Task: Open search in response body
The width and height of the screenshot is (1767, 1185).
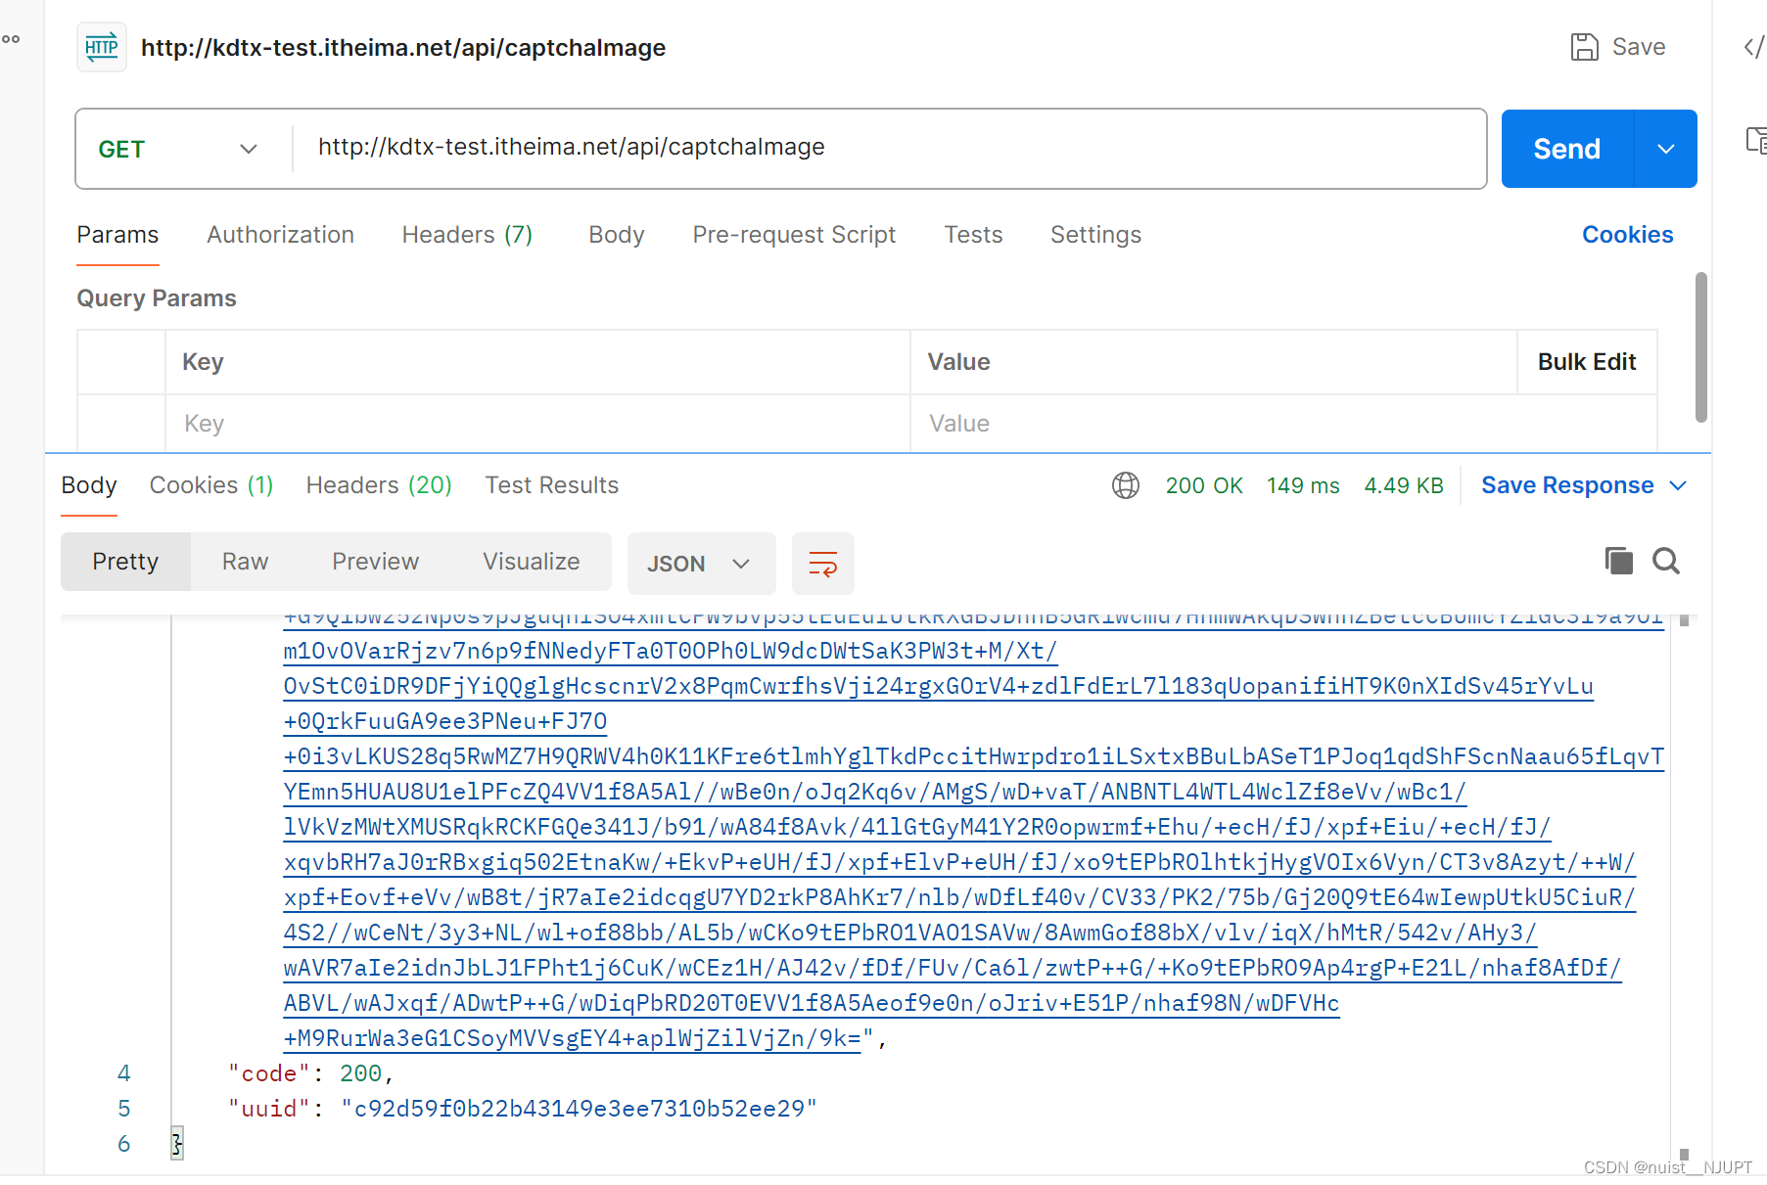Action: [1665, 561]
